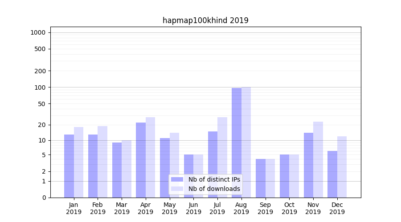The image size is (401, 222).
Task: Click the Mar 2019 x-axis label
Action: pyautogui.click(x=122, y=208)
